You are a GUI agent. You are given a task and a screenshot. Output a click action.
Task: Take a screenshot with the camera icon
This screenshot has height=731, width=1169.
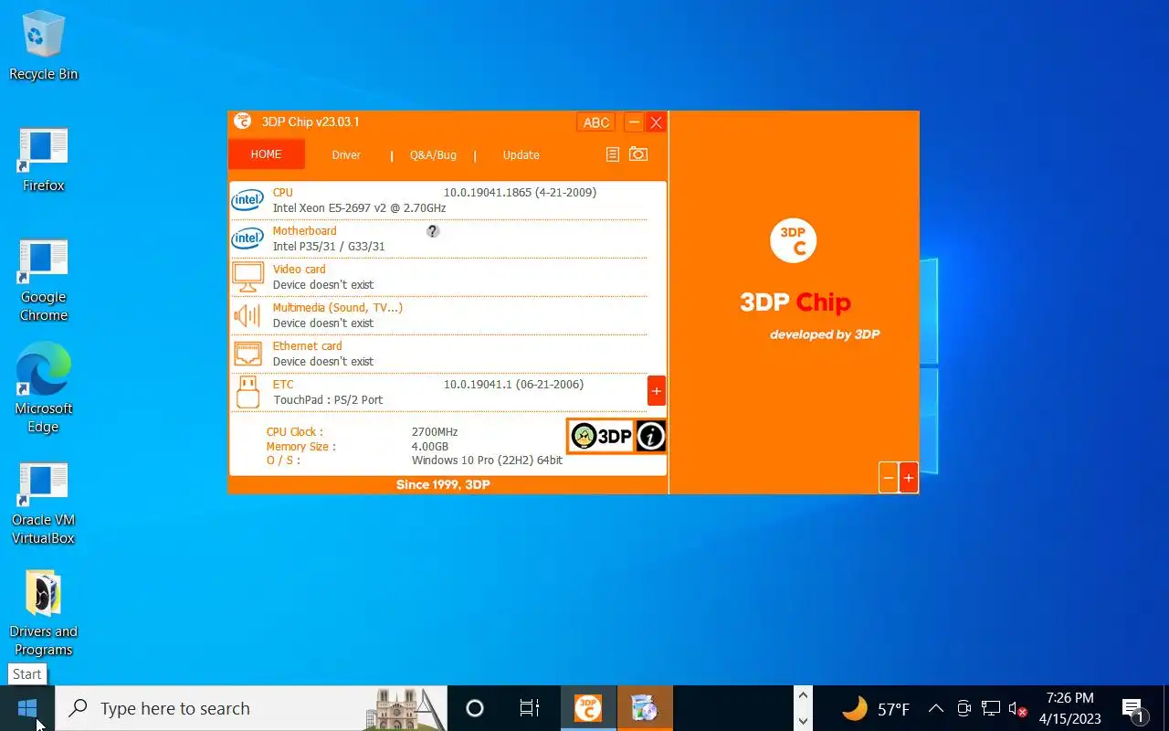point(638,154)
